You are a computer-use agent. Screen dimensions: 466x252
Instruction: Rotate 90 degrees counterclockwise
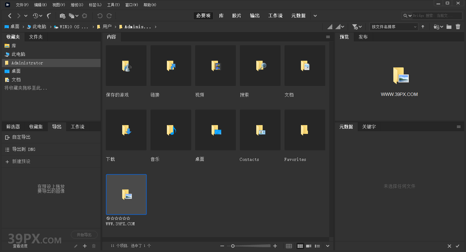point(100,16)
